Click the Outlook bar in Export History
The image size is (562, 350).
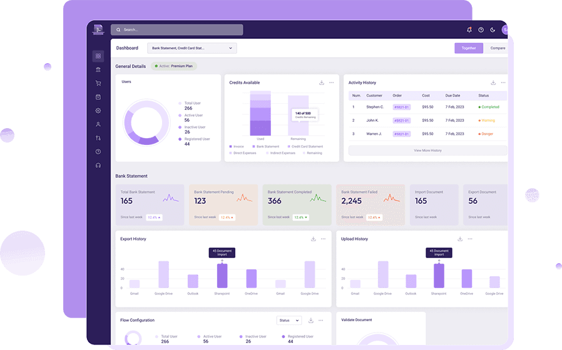(x=193, y=281)
